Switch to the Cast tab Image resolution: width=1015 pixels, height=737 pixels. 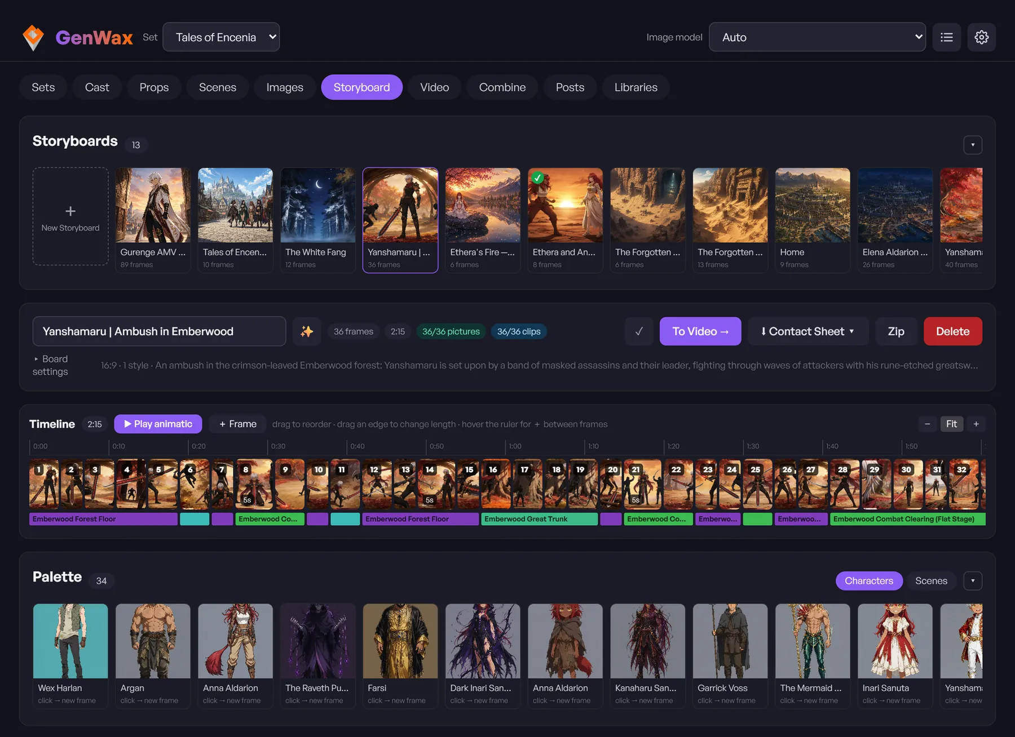click(97, 87)
